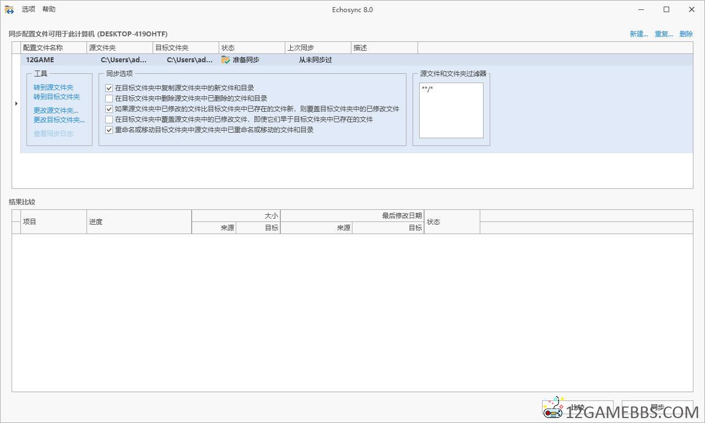Click the Echosync logo in the title bar

pyautogui.click(x=9, y=9)
